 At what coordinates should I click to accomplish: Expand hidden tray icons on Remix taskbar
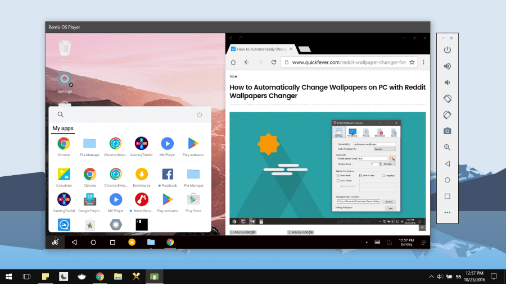pyautogui.click(x=367, y=242)
